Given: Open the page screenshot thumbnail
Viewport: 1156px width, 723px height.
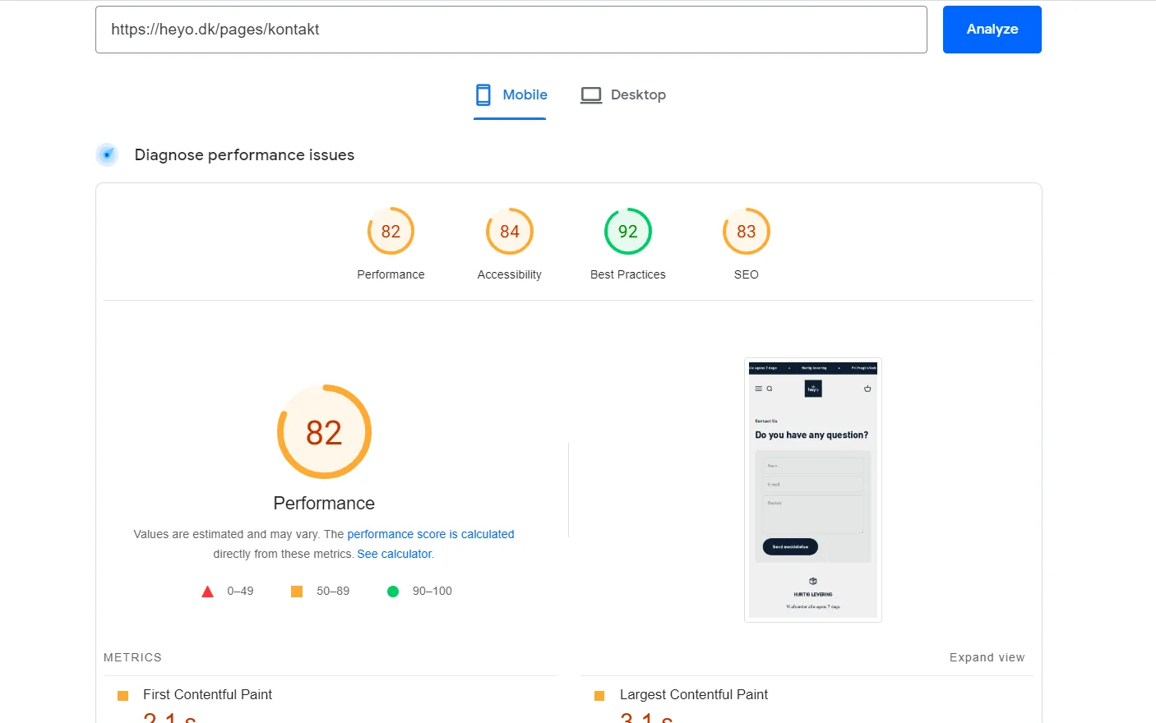Looking at the screenshot, I should coord(813,490).
